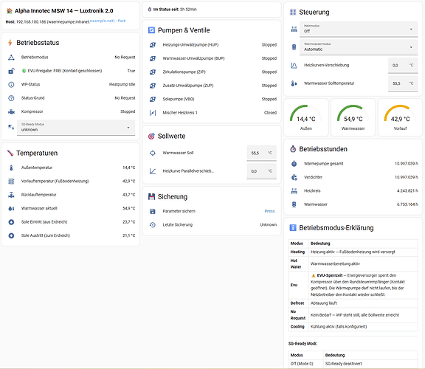Click the Warmwasser Solltemperatur input field
Viewport: 425px width, 369px height.
[403, 83]
